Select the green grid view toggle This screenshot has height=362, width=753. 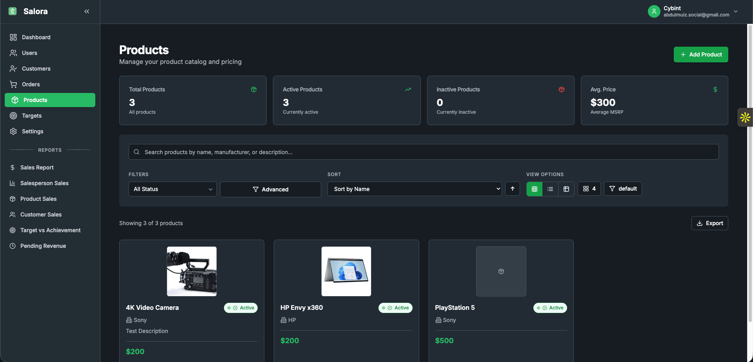click(x=534, y=189)
